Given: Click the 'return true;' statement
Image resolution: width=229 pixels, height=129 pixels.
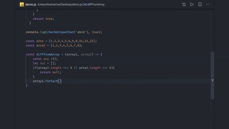Looking at the screenshot, I should [43, 19].
